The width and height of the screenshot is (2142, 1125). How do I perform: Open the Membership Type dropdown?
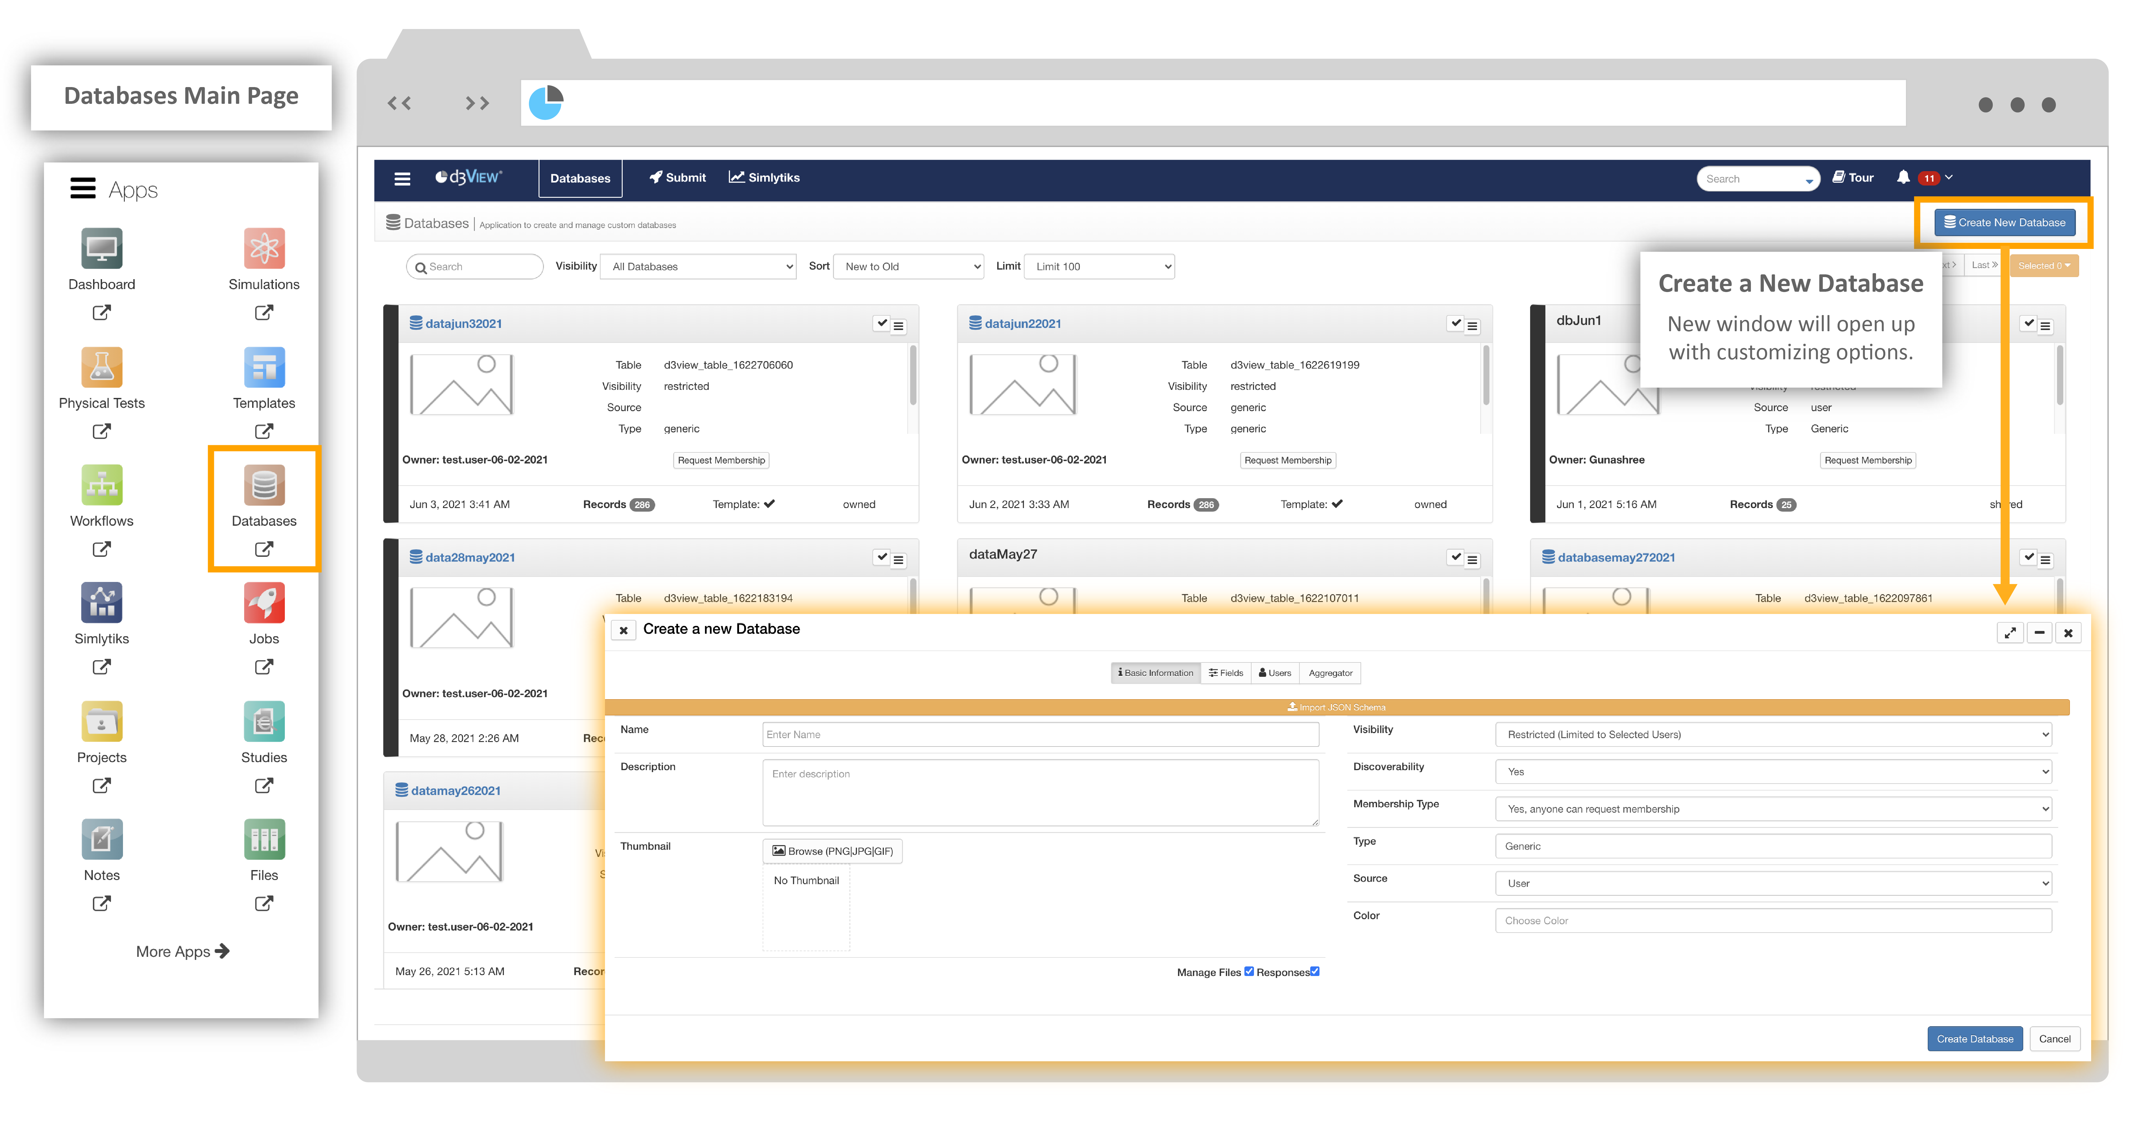(x=1774, y=809)
